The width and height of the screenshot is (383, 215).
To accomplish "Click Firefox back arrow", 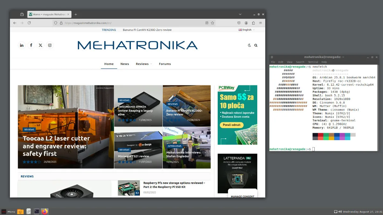I will pos(15,23).
